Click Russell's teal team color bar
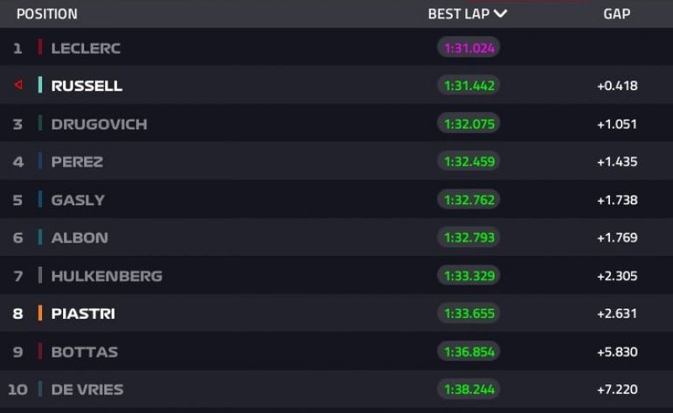 tap(40, 85)
